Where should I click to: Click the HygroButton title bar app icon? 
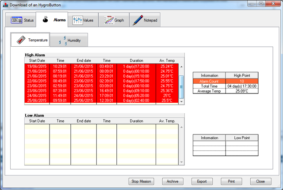click(x=5, y=5)
